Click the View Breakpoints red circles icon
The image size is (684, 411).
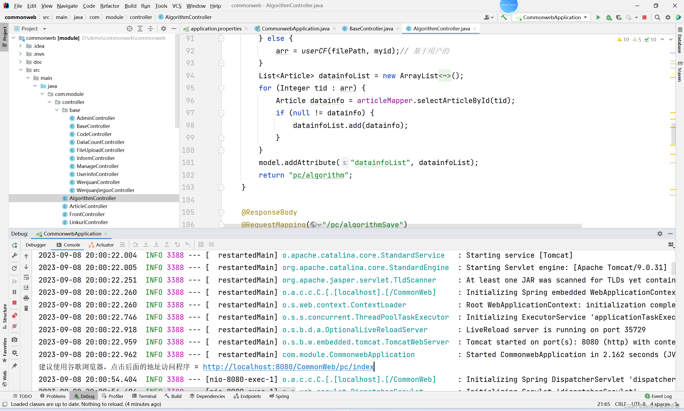(x=15, y=315)
